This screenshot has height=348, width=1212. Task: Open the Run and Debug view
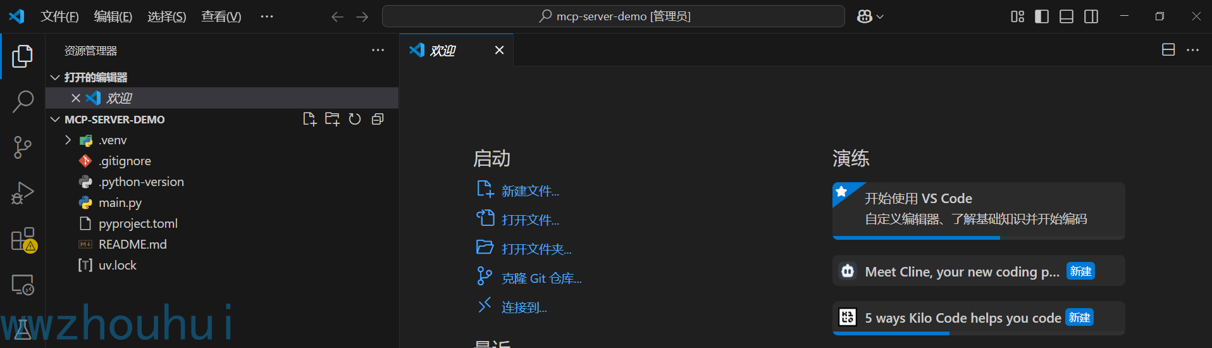[x=23, y=193]
